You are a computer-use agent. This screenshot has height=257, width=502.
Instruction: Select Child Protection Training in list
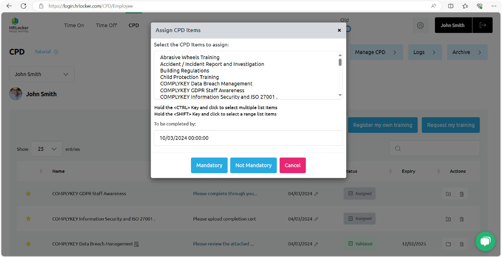click(189, 77)
